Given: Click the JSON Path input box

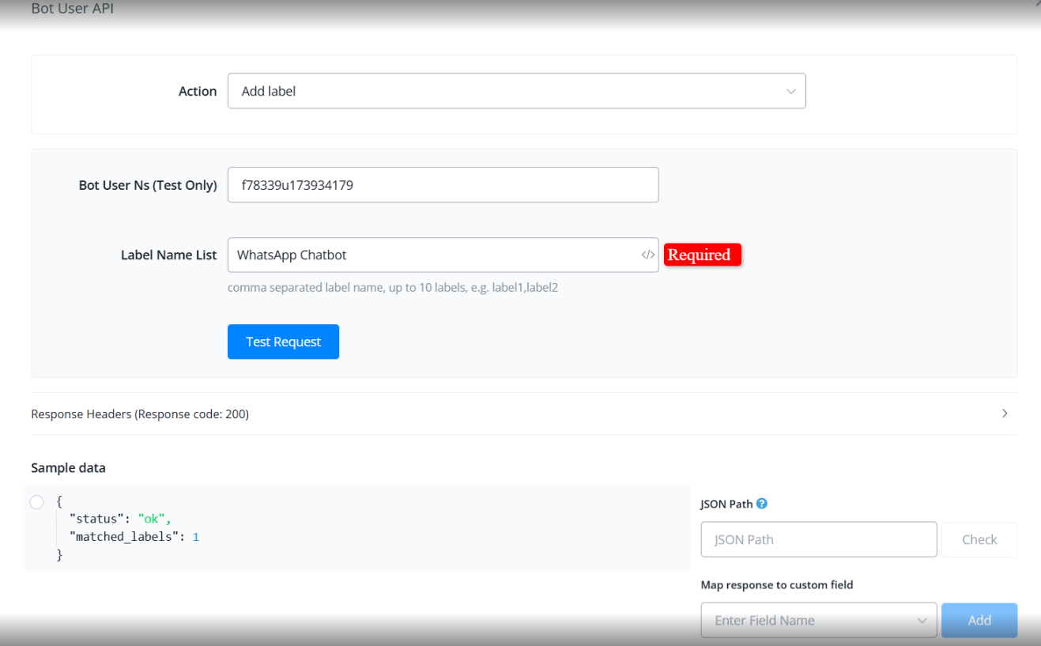Looking at the screenshot, I should coord(818,540).
